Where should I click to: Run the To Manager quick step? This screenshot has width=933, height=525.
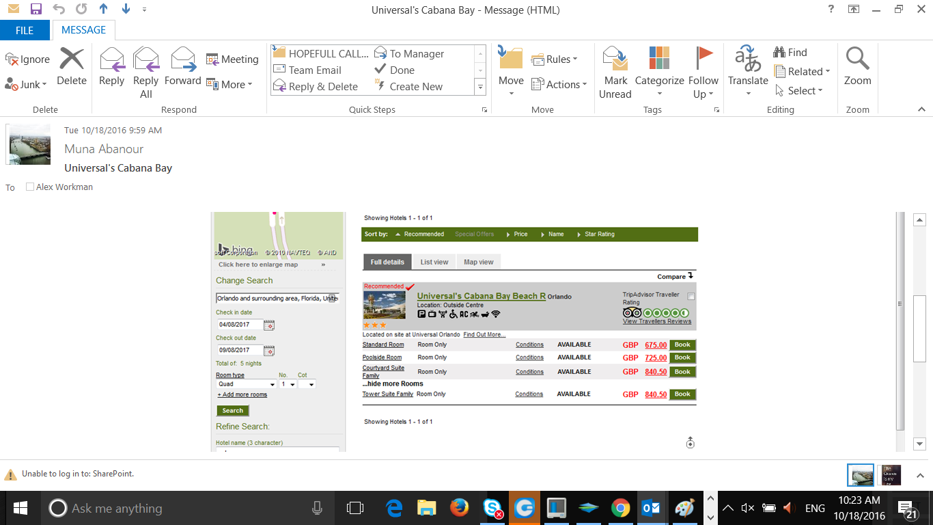pyautogui.click(x=408, y=53)
